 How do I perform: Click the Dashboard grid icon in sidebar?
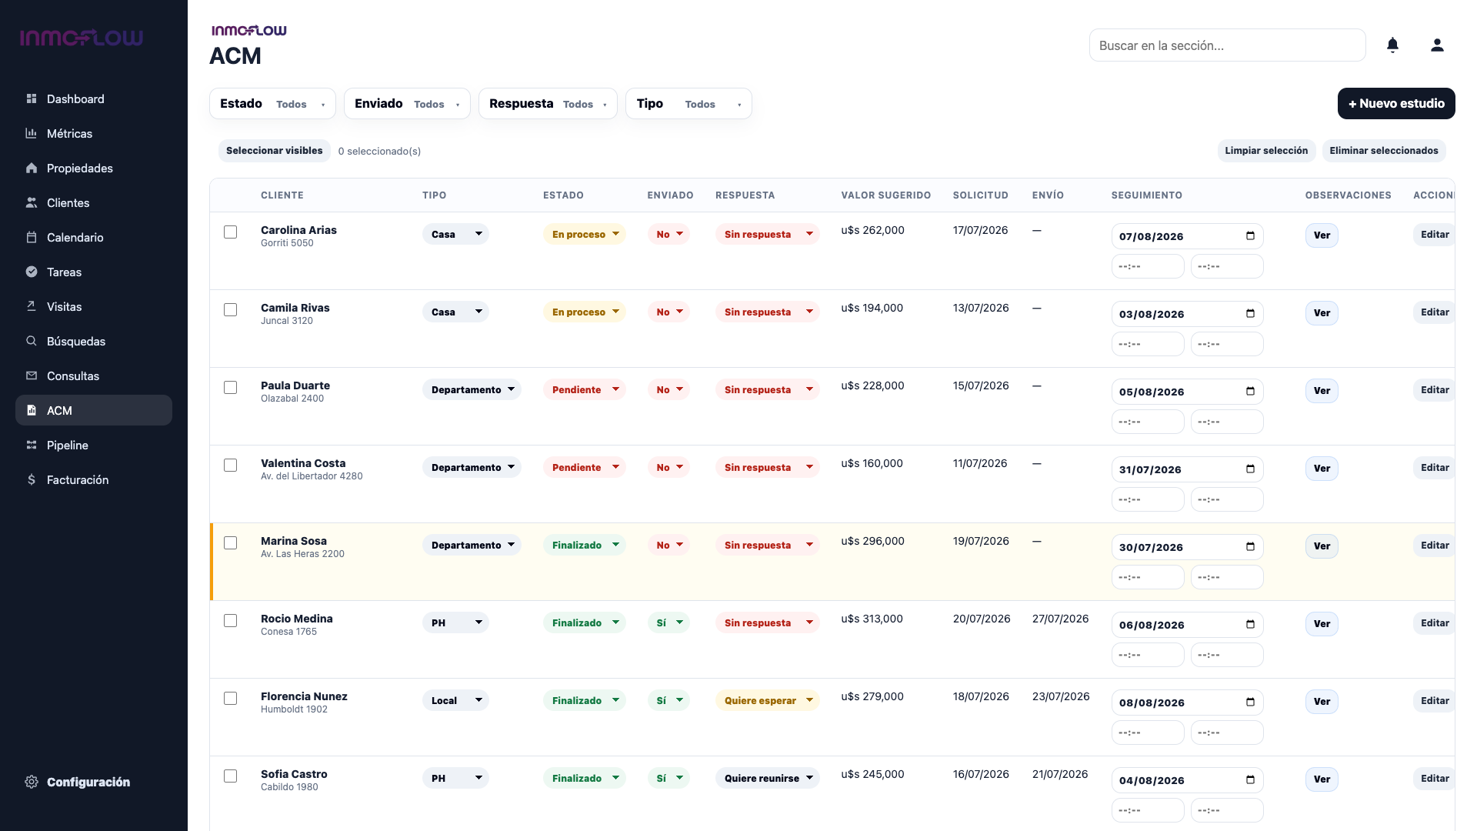(32, 98)
